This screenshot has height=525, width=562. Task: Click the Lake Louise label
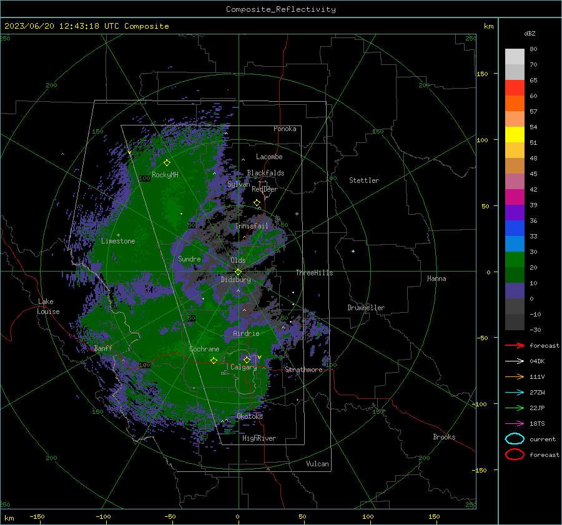[x=48, y=307]
